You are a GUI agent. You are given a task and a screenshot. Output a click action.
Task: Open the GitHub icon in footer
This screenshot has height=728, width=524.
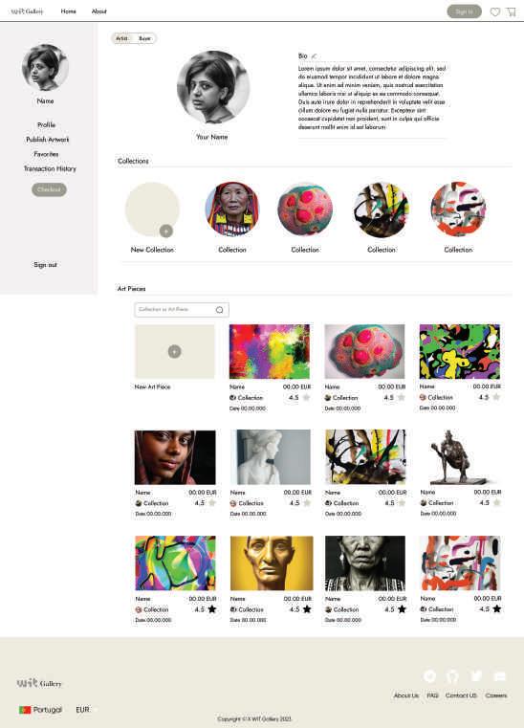(452, 676)
